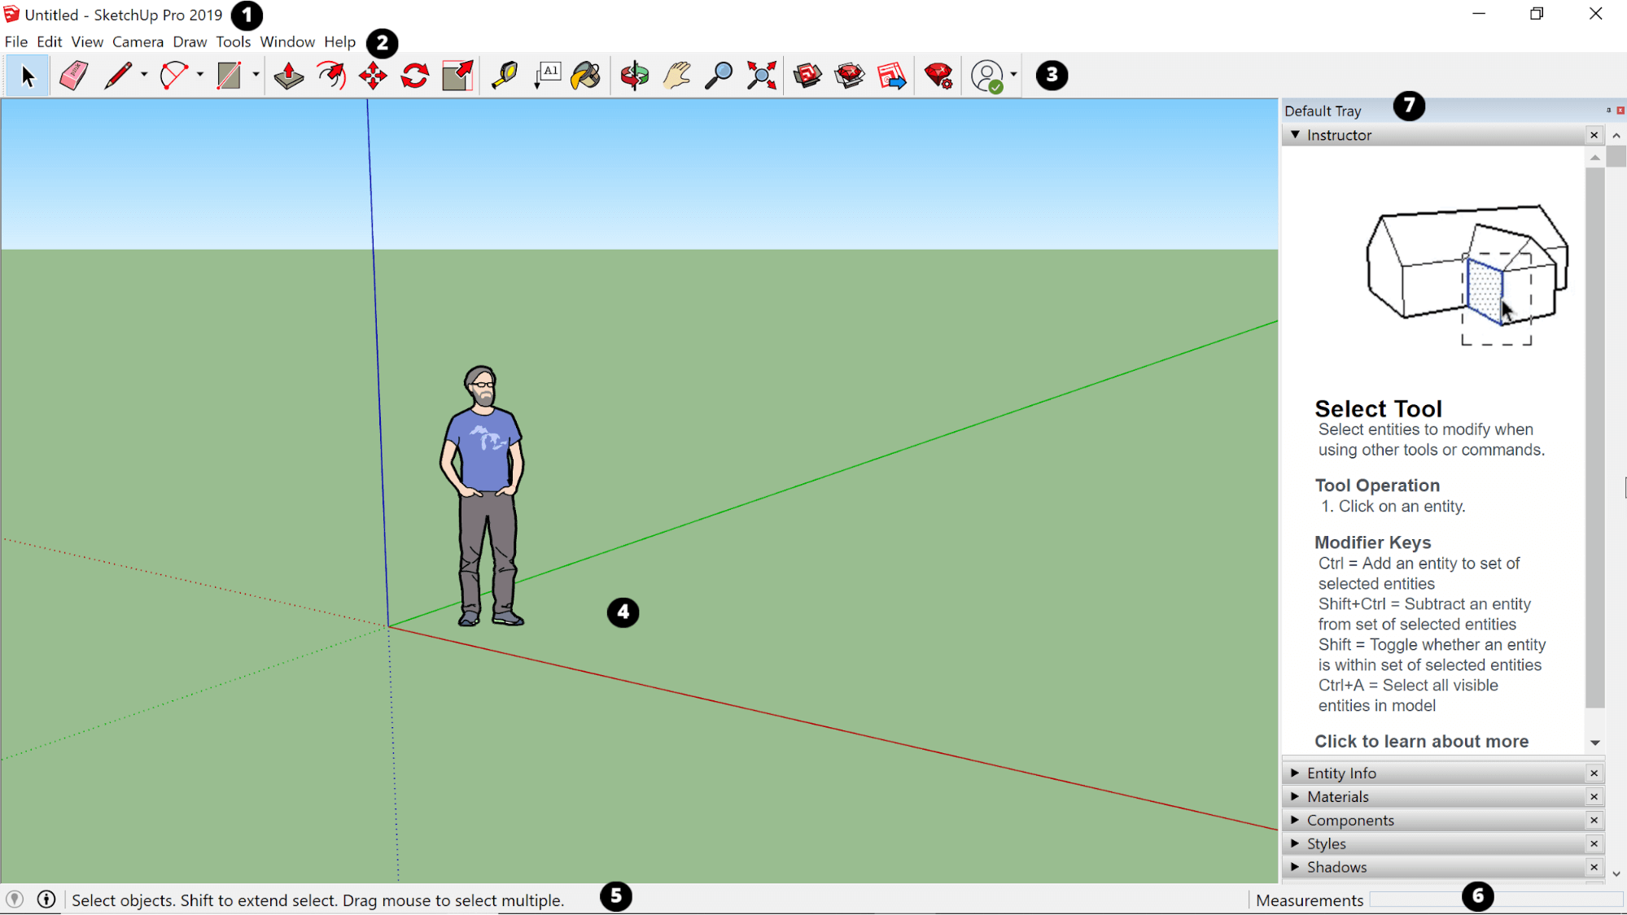Select the Eraser tool in toolbar
The width and height of the screenshot is (1627, 915).
[x=72, y=76]
